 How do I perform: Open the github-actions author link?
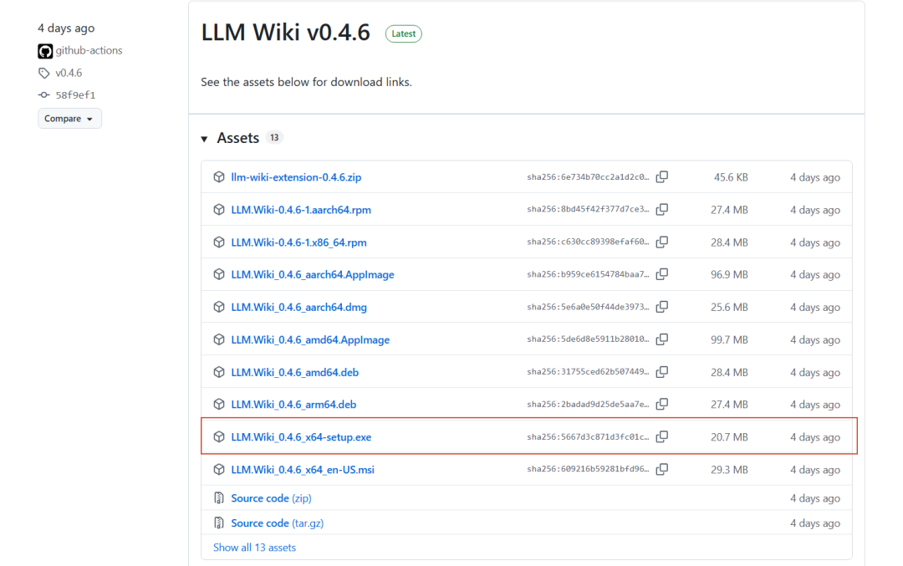[x=89, y=51]
